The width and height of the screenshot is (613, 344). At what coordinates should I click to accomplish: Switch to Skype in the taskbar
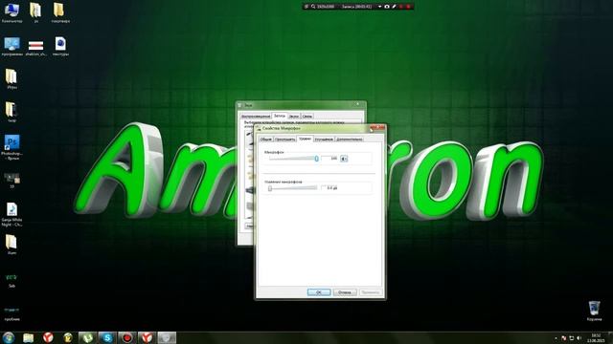[x=107, y=337]
